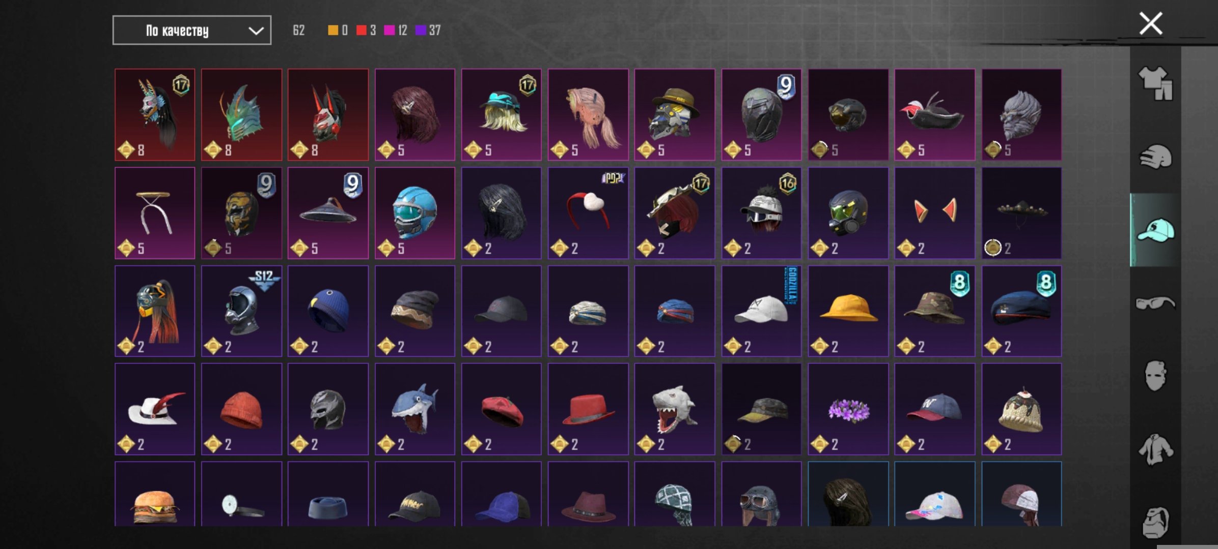
Task: Click the chevron arrow of the sort dropdown
Action: (x=256, y=31)
